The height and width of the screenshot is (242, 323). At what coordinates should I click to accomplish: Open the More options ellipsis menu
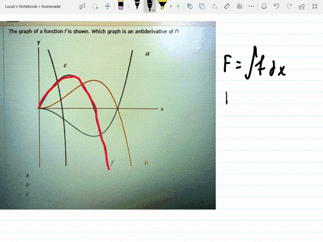pos(252,6)
